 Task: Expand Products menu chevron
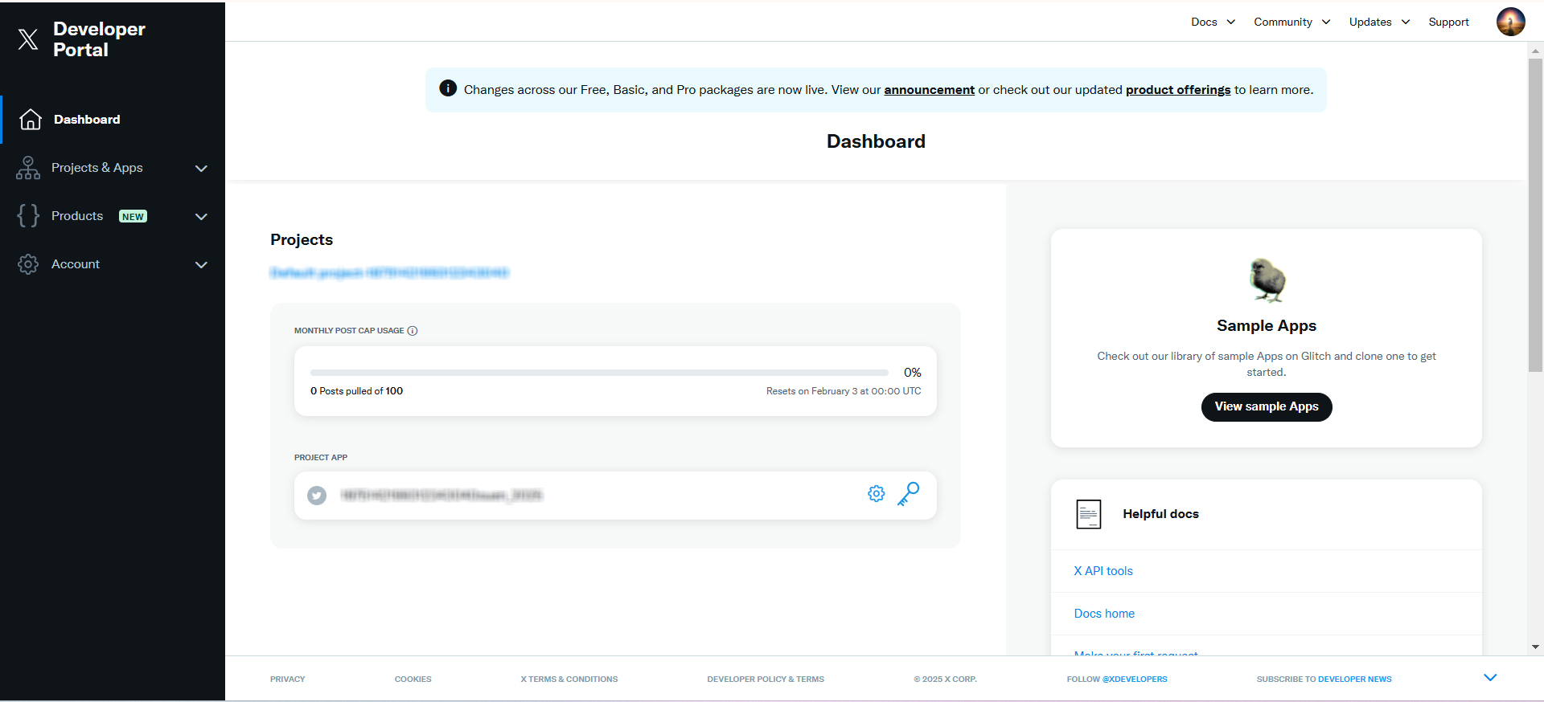click(x=202, y=217)
